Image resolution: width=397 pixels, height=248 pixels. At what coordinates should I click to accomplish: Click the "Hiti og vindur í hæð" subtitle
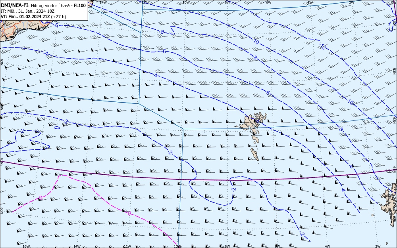point(50,5)
